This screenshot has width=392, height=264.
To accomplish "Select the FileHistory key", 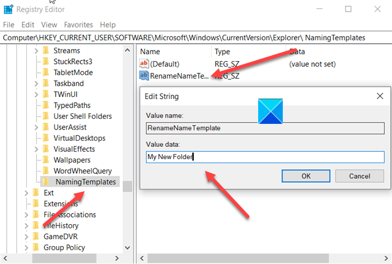I will [61, 226].
